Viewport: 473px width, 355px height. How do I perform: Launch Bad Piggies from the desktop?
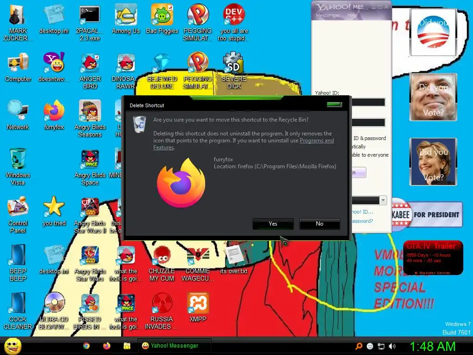(162, 18)
